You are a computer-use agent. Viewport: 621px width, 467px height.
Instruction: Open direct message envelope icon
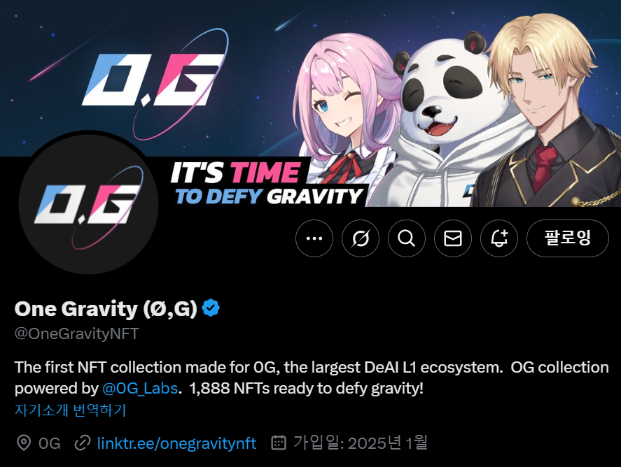pos(453,238)
